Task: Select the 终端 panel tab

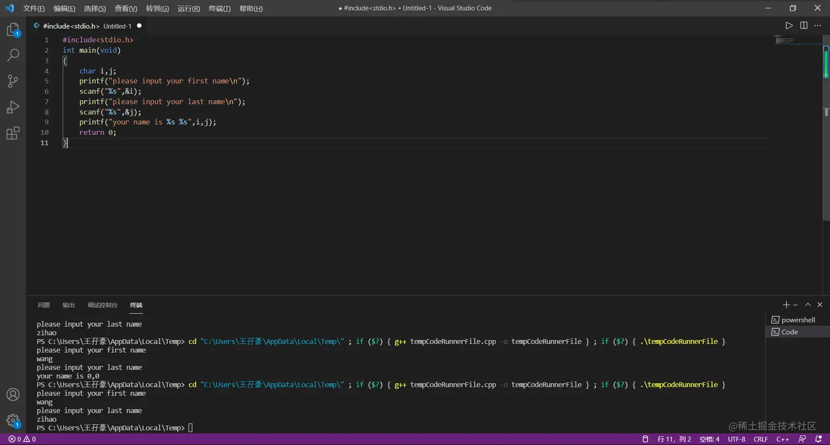Action: [136, 305]
